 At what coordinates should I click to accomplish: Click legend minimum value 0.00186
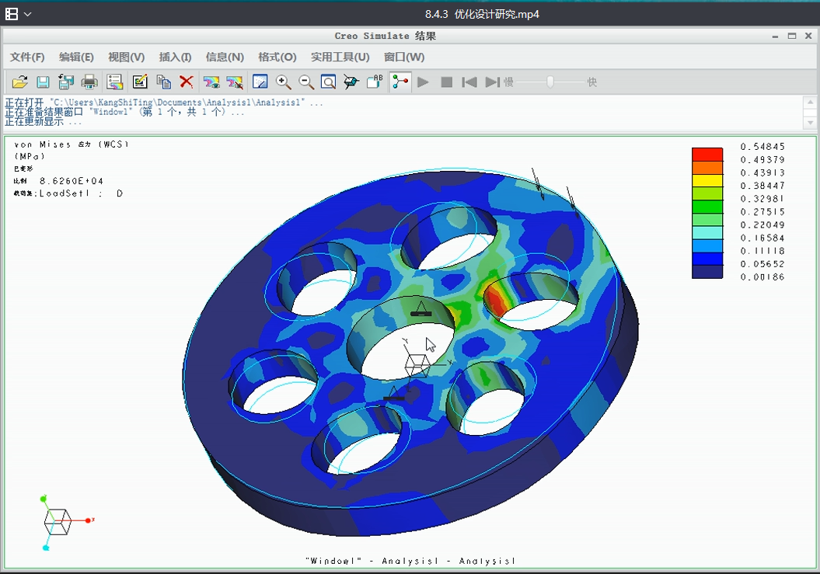[x=762, y=277]
